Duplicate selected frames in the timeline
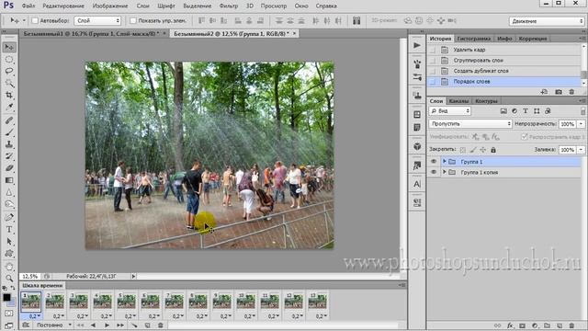 click(x=147, y=325)
